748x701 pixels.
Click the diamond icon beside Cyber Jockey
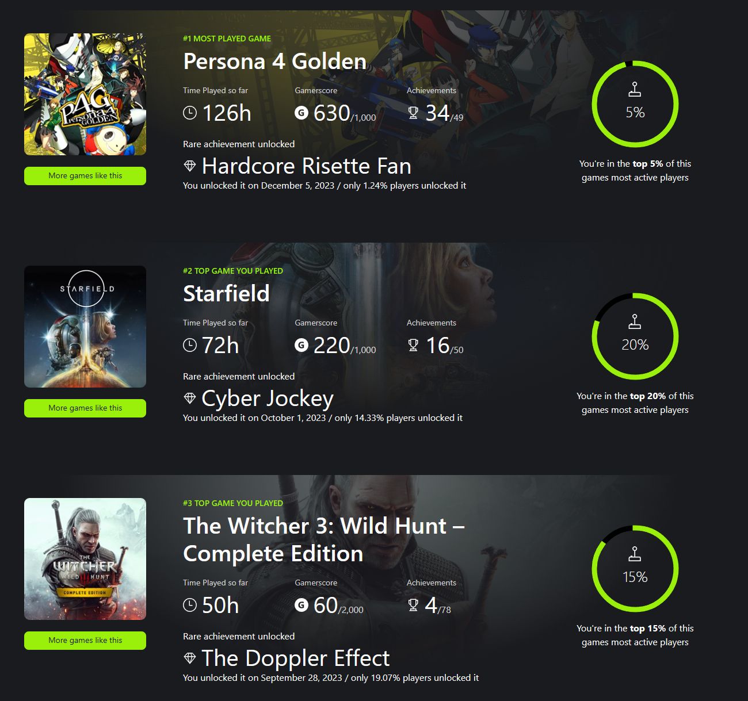(x=190, y=399)
